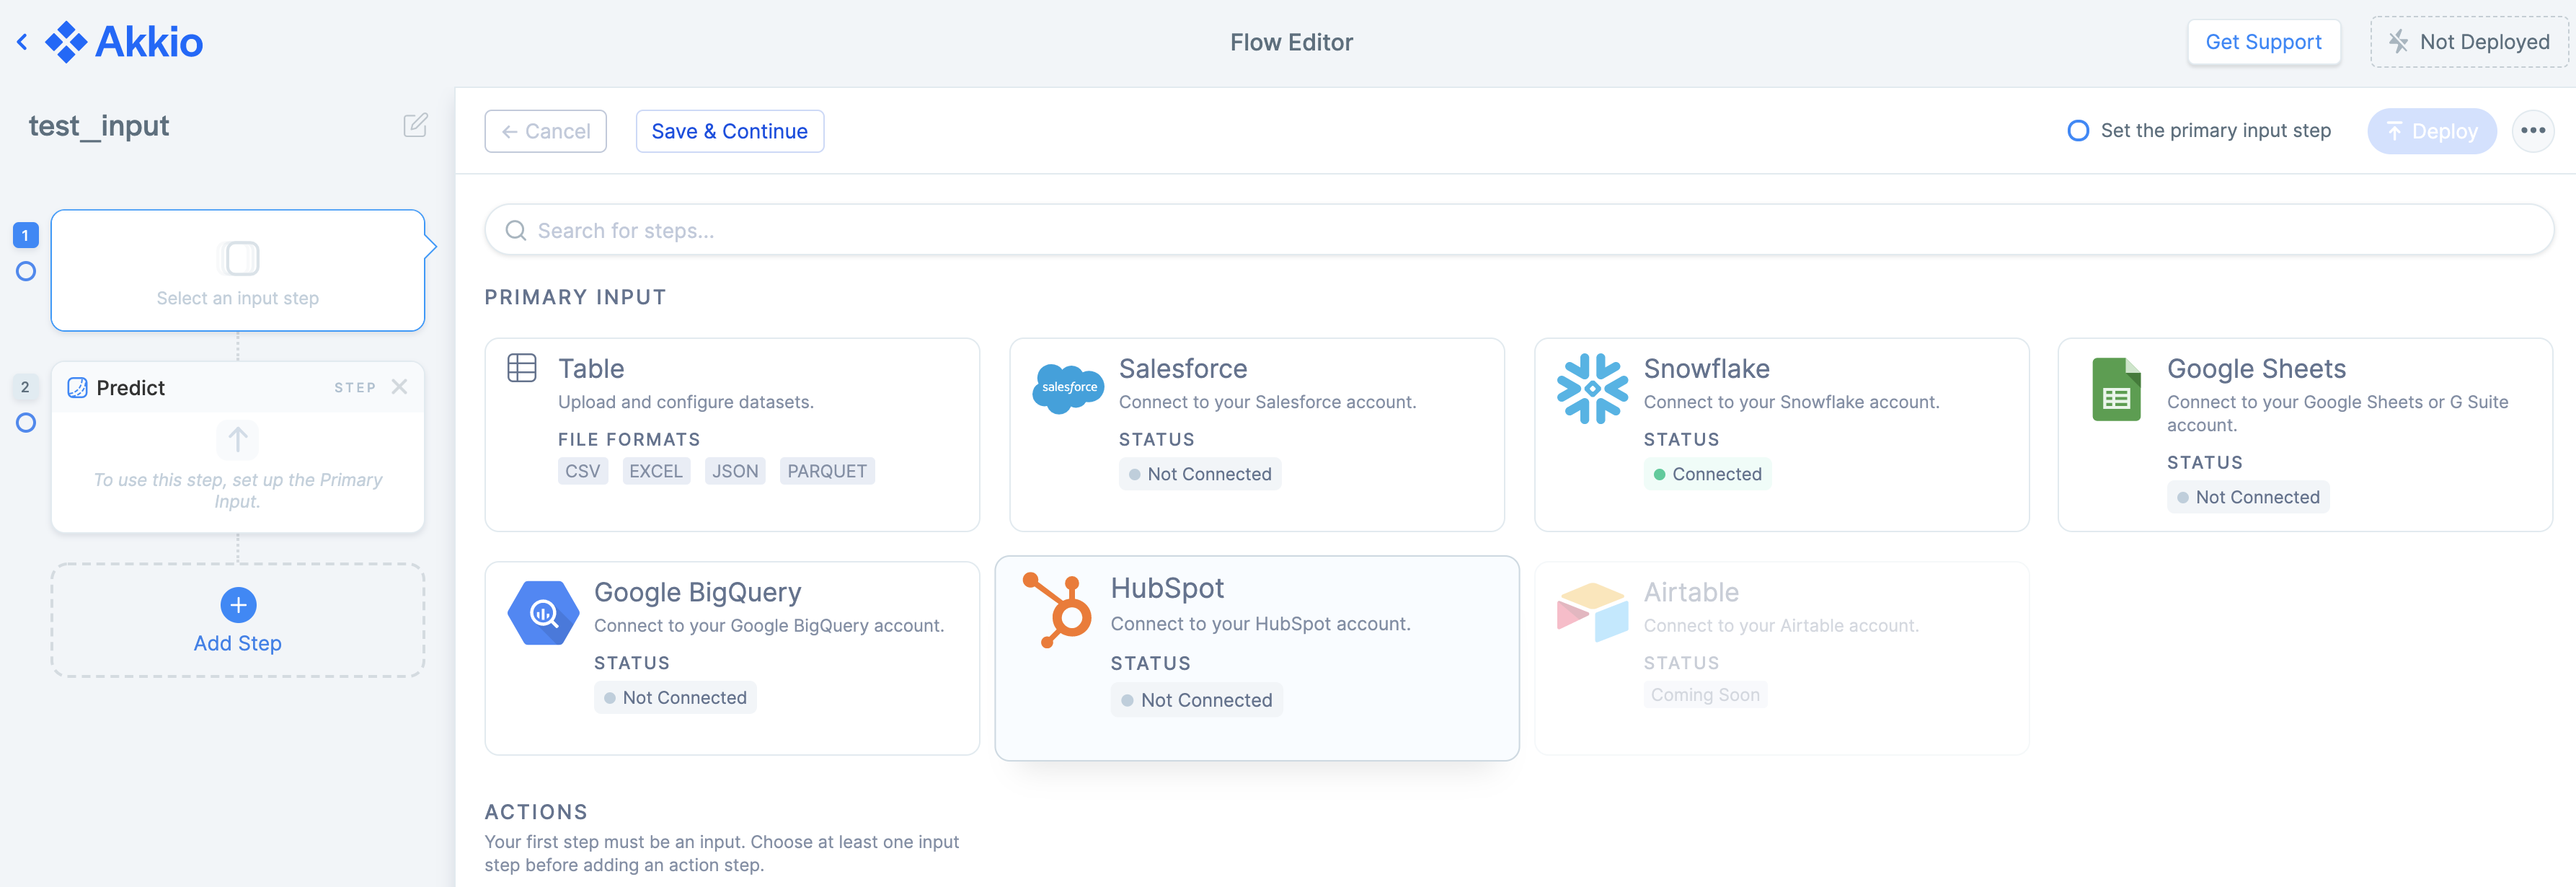The width and height of the screenshot is (2576, 887).
Task: Click the test_input flow title
Action: [99, 126]
